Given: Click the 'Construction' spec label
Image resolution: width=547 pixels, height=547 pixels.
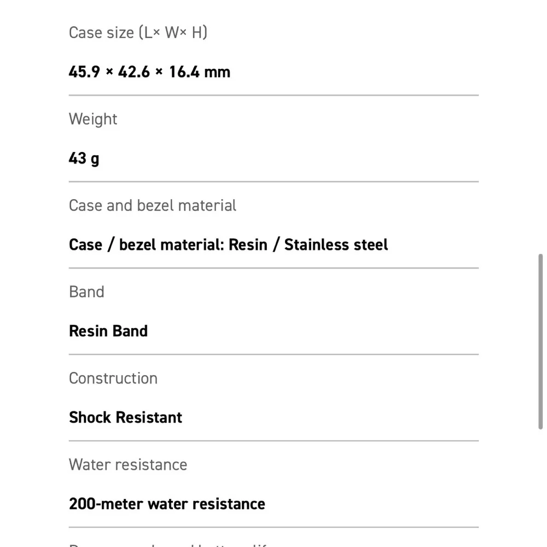Looking at the screenshot, I should click(113, 379).
